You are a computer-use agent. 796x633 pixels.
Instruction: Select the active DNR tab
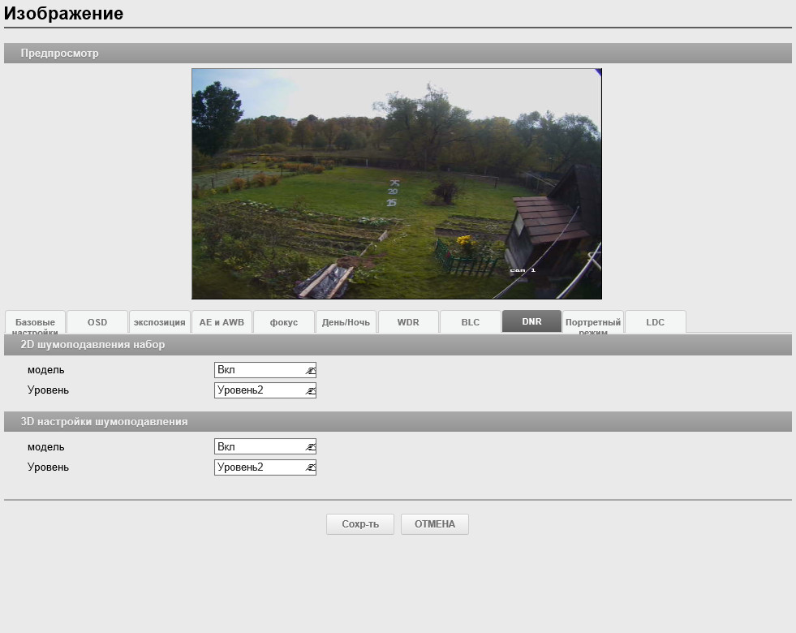click(x=531, y=321)
